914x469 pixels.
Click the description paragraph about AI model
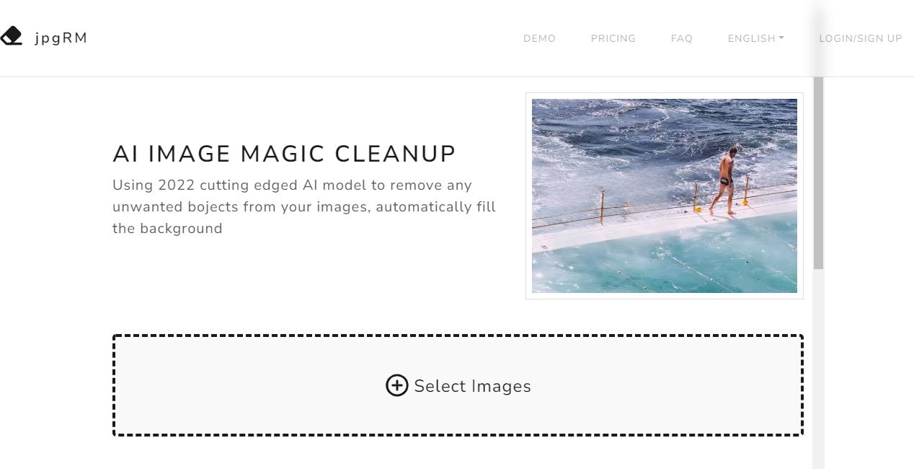tap(304, 206)
